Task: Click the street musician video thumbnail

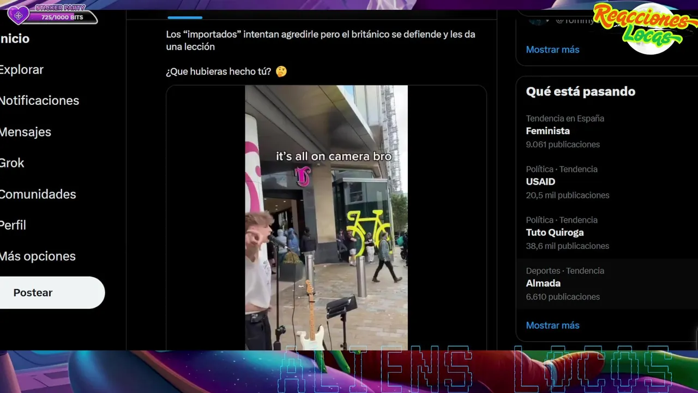Action: [x=326, y=217]
